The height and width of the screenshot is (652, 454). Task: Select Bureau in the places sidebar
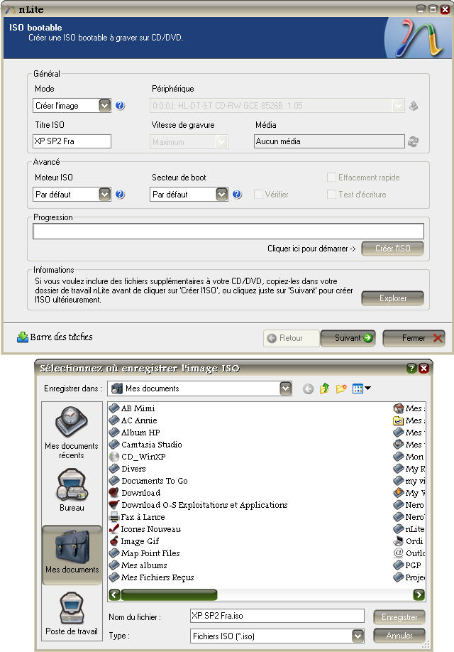coord(72,490)
